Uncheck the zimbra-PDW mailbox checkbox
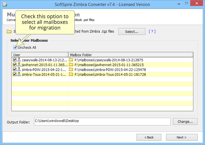205x145 pixels. (x=14, y=70)
